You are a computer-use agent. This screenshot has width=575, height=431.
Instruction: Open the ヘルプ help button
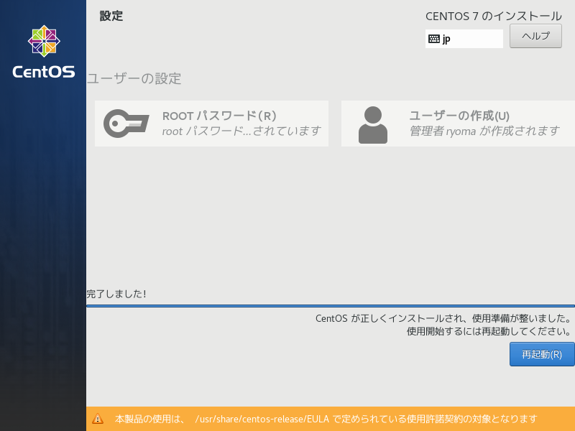click(x=535, y=36)
